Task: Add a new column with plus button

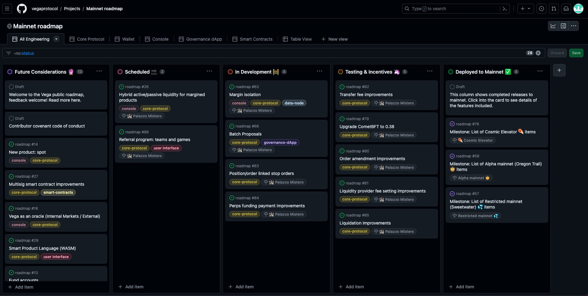Action: (559, 70)
